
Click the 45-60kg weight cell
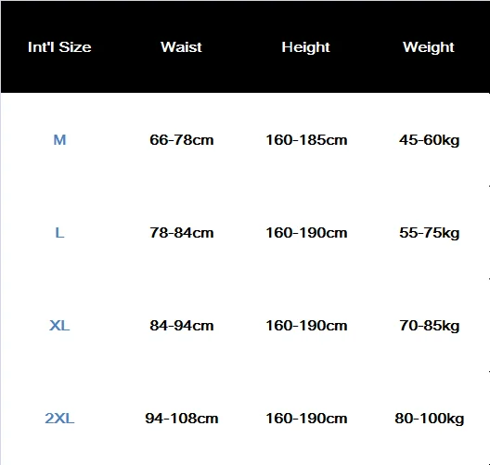tap(429, 140)
